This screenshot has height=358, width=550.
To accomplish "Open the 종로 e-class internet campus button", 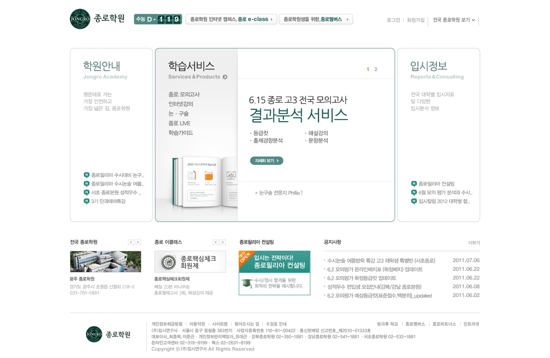I will coord(231,19).
